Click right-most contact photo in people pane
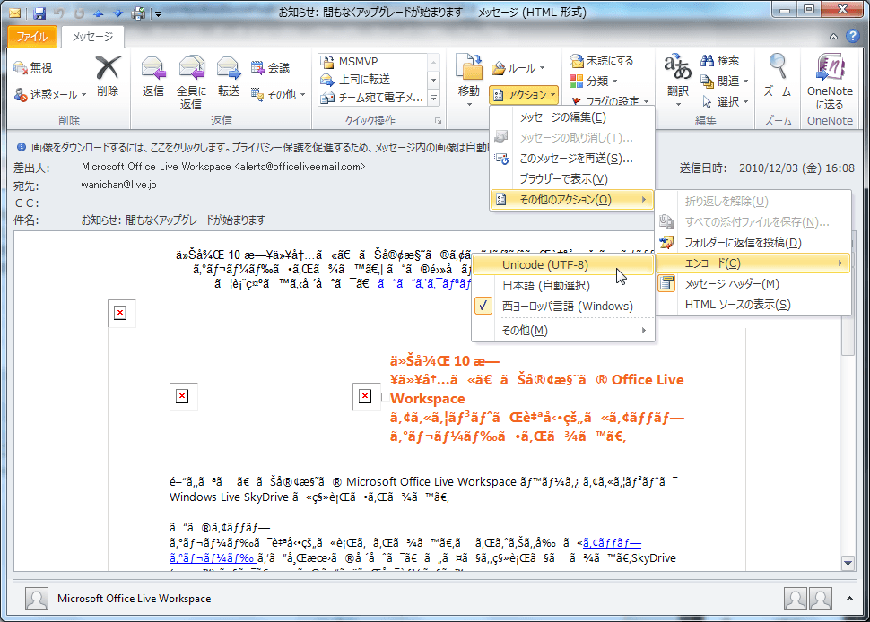Viewport: 870px width, 622px height. point(821,599)
